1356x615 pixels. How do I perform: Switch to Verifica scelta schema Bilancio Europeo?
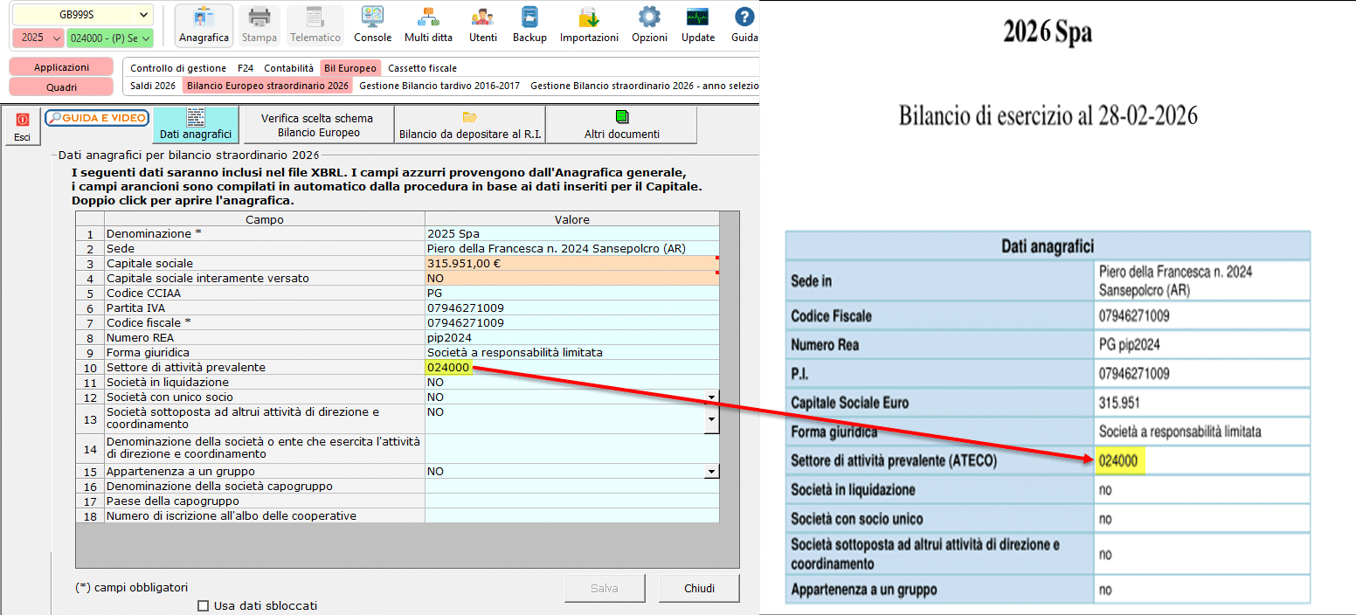pyautogui.click(x=317, y=125)
